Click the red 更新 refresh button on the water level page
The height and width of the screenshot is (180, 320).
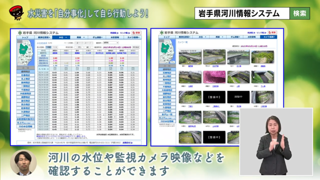(136, 32)
